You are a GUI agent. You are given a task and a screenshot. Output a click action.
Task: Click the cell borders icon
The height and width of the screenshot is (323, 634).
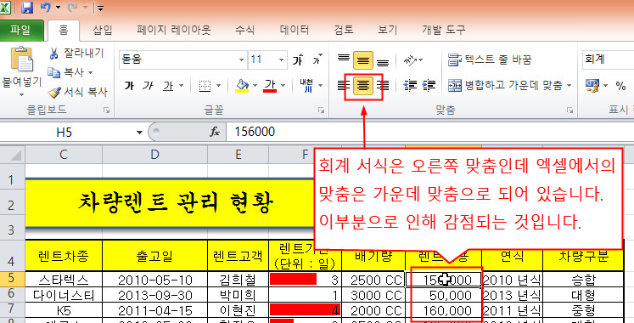pos(205,86)
